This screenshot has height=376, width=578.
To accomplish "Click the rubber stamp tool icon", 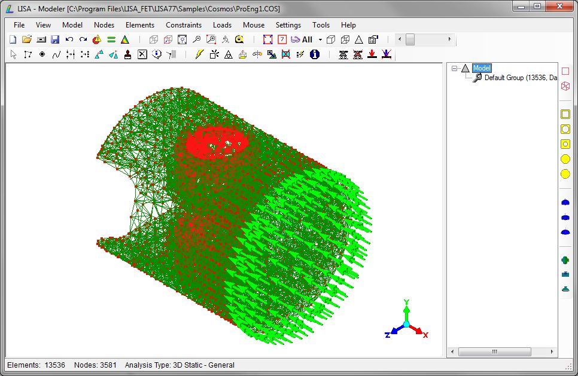I will (128, 54).
